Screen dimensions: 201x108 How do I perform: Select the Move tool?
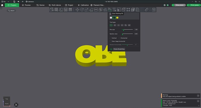(x=77, y=10)
